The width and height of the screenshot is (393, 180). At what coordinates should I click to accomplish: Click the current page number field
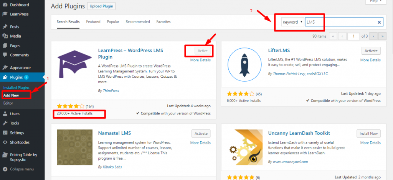coord(353,36)
